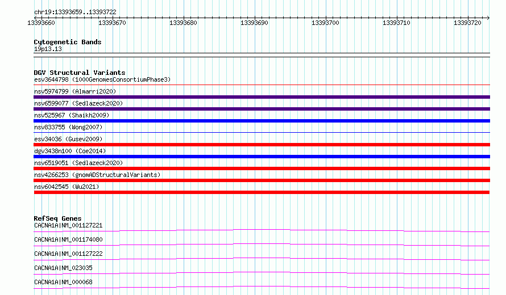506x295 pixels.
Task: Open transcript CACNA1A|NM_001127221
Action: [68, 225]
